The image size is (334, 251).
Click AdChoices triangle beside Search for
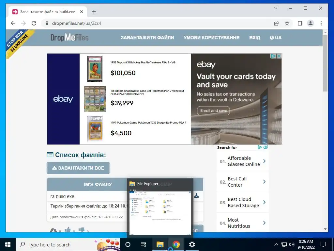tap(259, 147)
